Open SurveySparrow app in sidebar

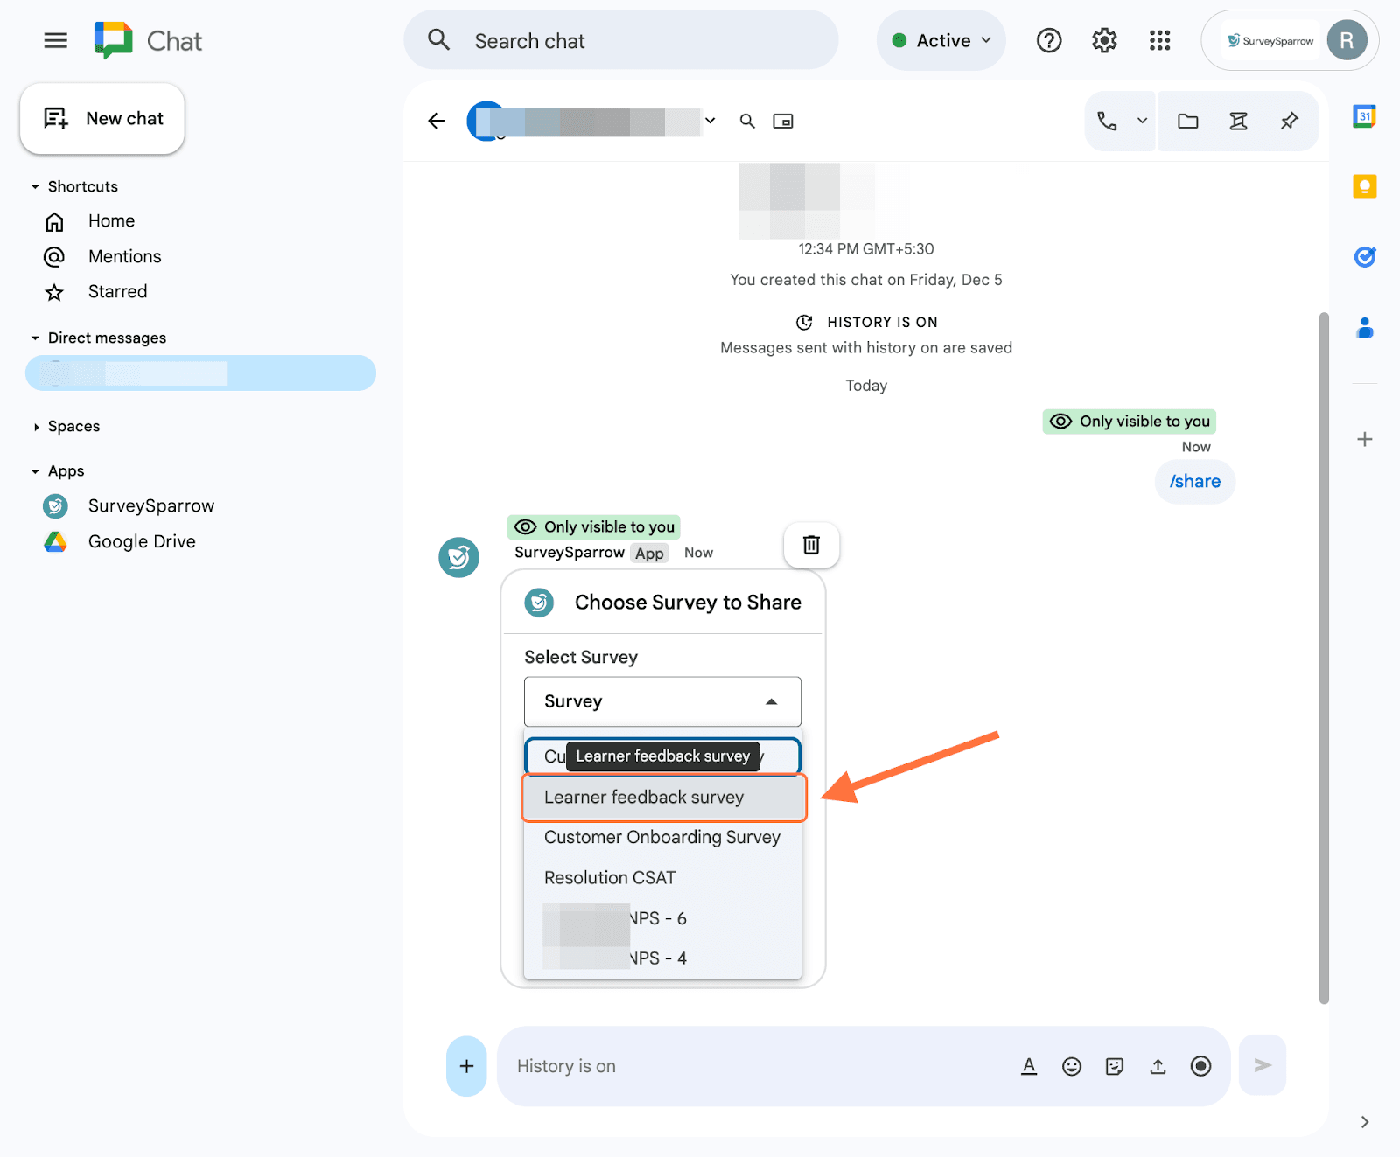(x=150, y=506)
